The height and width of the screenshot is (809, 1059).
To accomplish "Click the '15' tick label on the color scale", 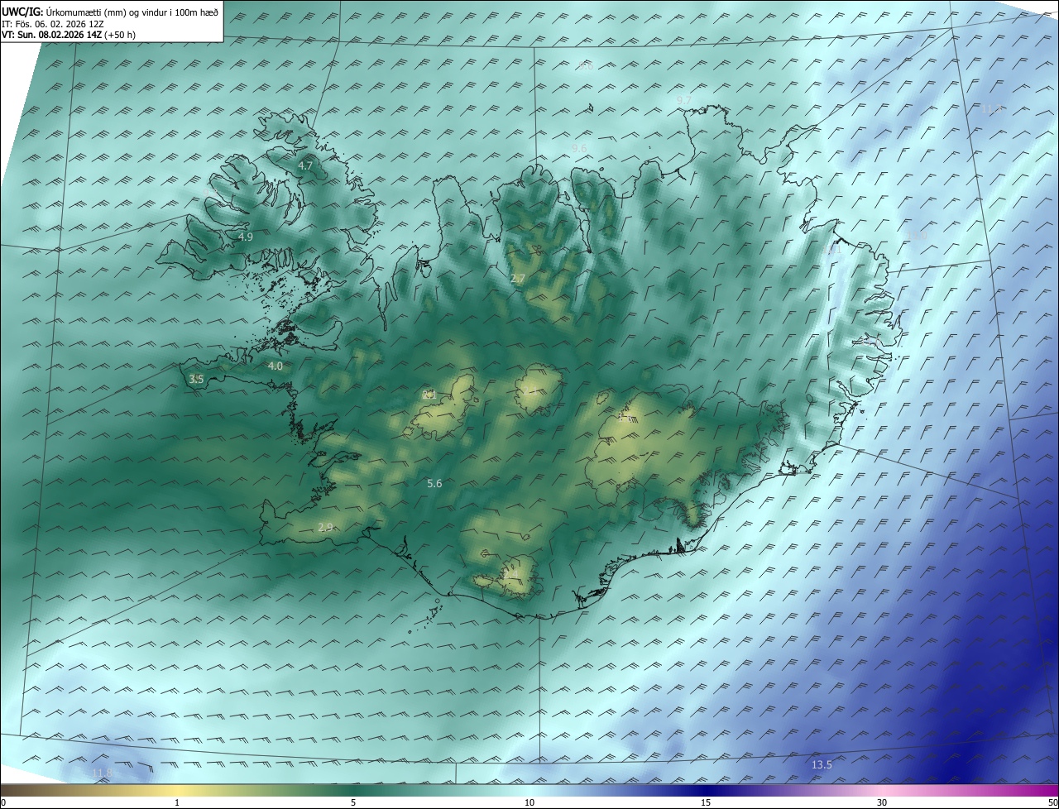I will [706, 802].
